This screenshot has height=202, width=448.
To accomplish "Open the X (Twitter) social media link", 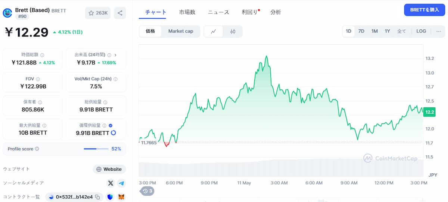I will tap(111, 183).
